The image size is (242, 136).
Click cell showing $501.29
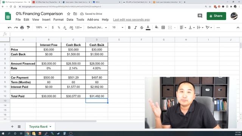[x=73, y=77]
